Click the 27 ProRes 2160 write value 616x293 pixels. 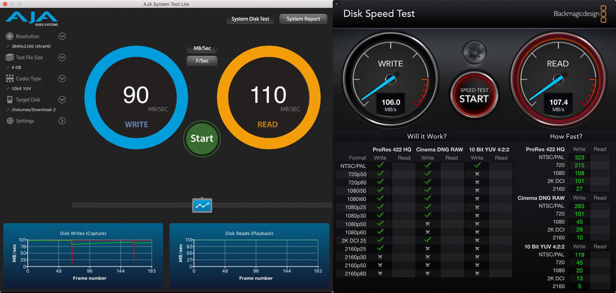pyautogui.click(x=579, y=189)
